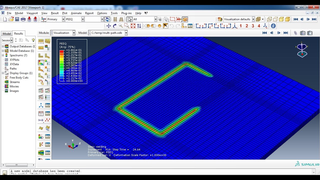Switch to the Model tab

click(x=7, y=34)
